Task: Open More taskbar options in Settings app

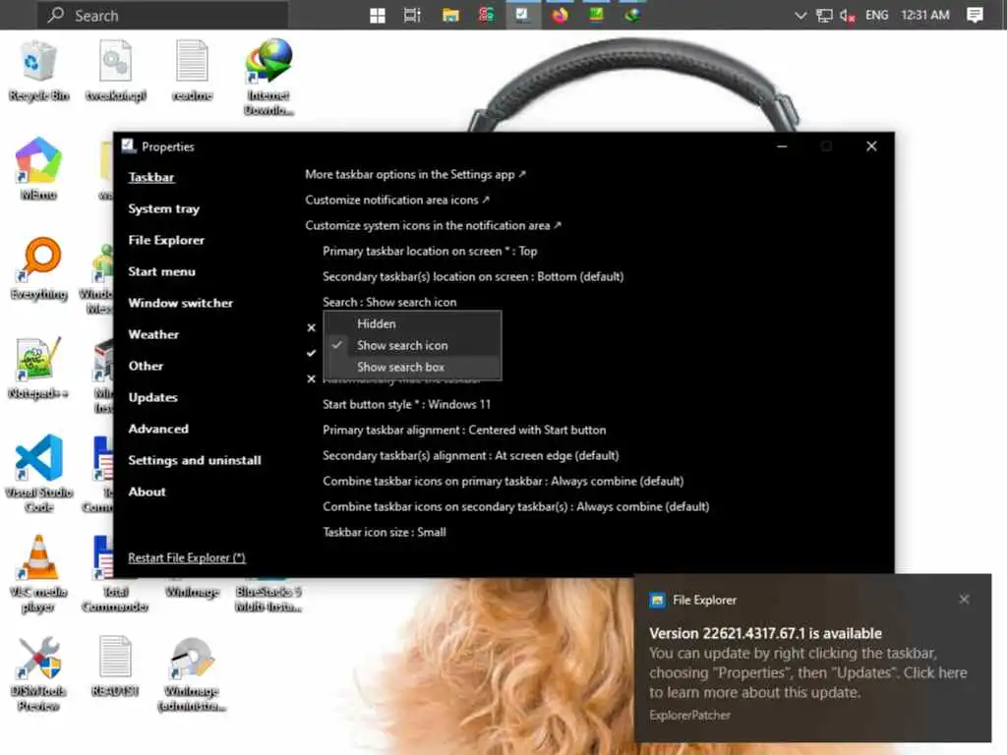Action: click(416, 175)
